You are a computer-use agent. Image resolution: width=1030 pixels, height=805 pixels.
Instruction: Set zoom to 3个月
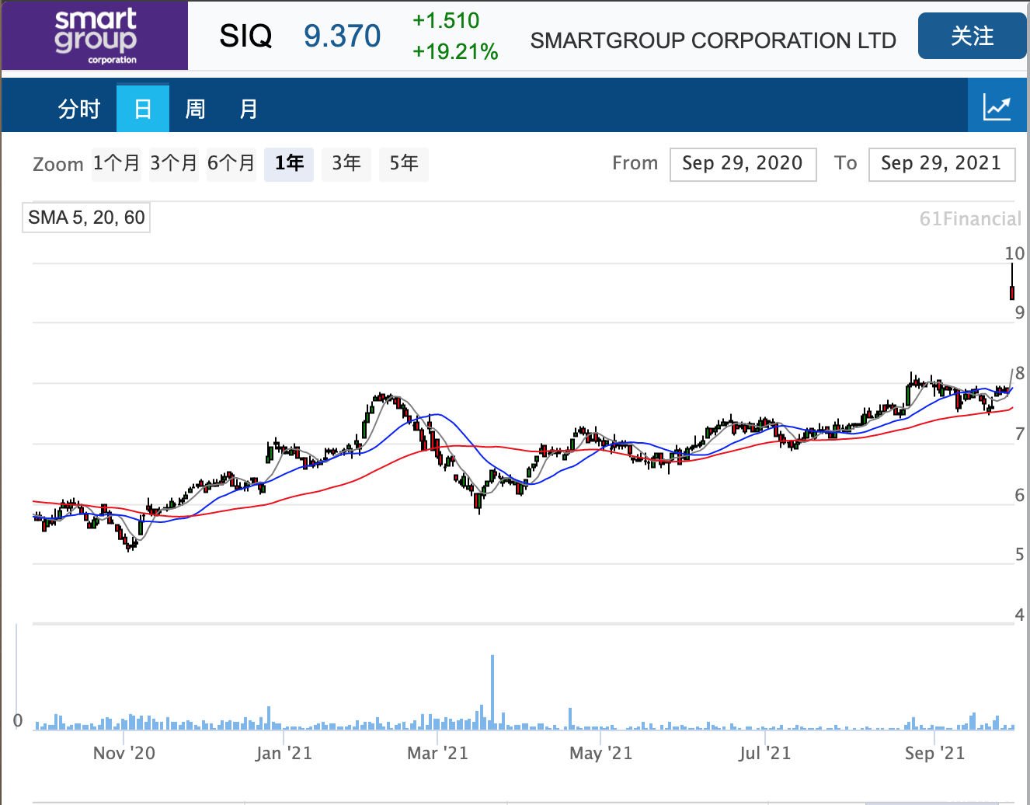coord(174,163)
